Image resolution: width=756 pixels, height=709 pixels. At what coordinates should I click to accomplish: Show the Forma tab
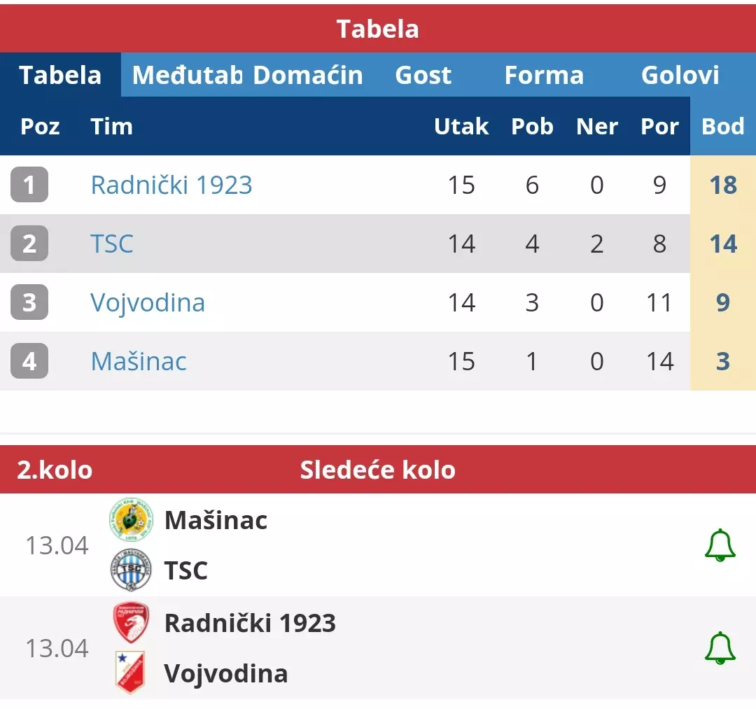(x=544, y=75)
